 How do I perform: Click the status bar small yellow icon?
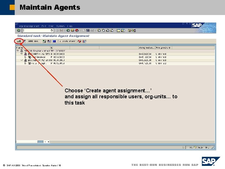[195, 147]
